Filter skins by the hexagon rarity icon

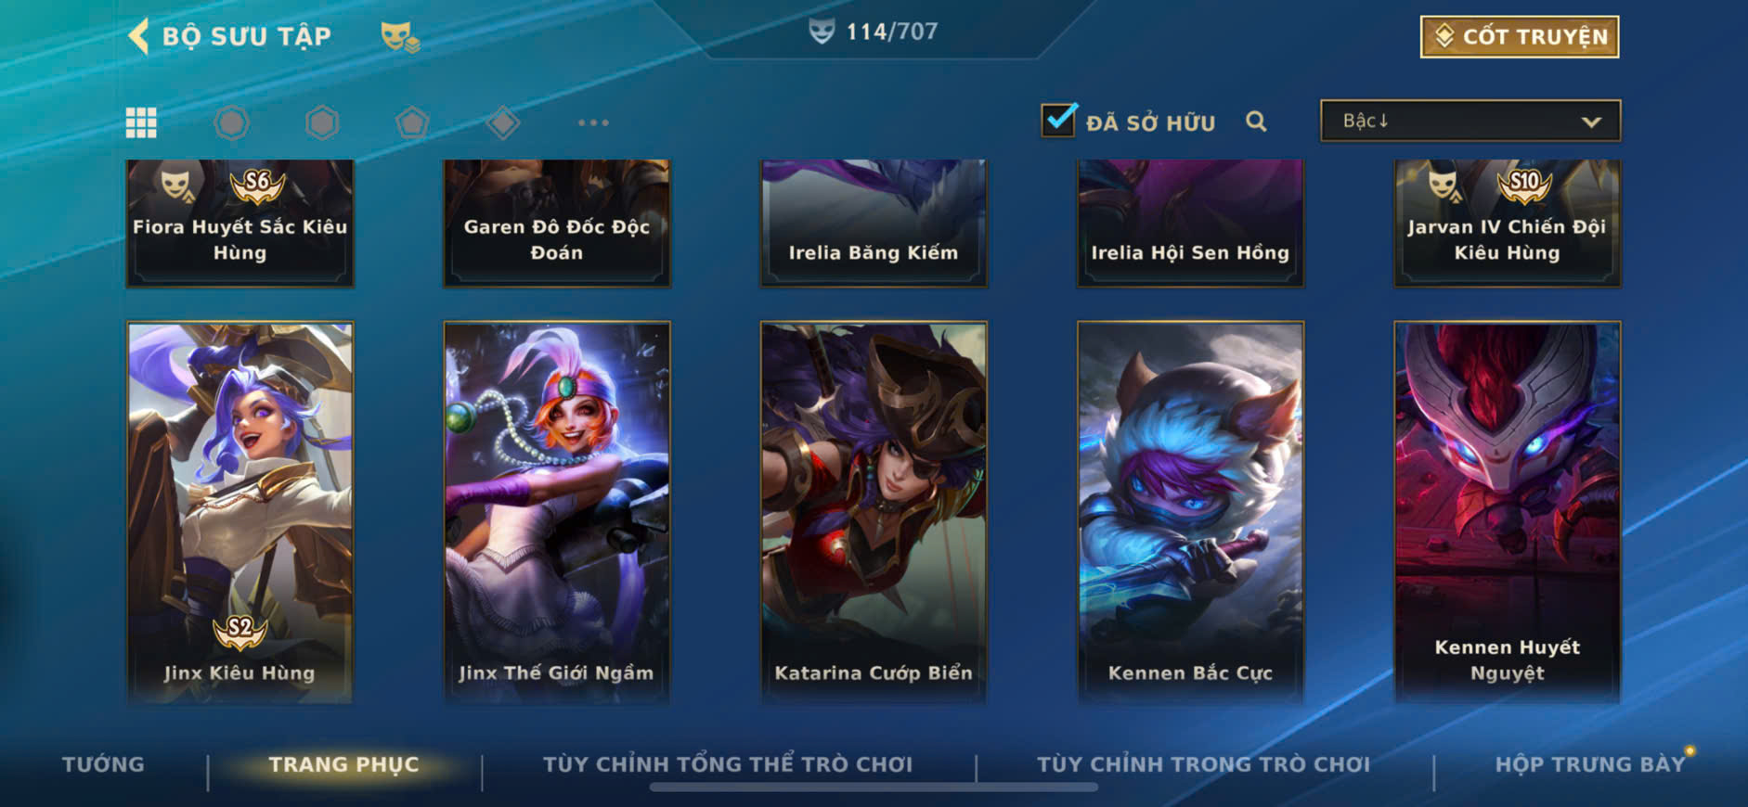pos(322,122)
